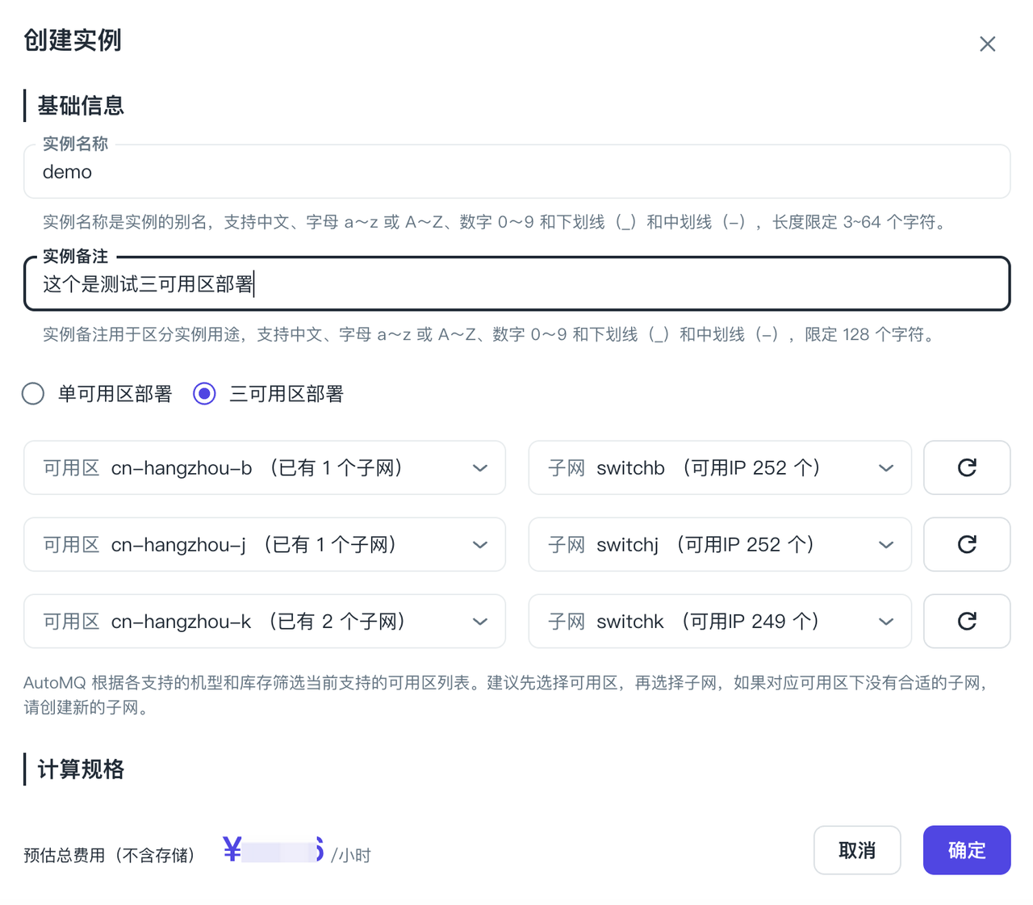1033x905 pixels.
Task: Refresh subnets in the switchb row
Action: click(966, 467)
